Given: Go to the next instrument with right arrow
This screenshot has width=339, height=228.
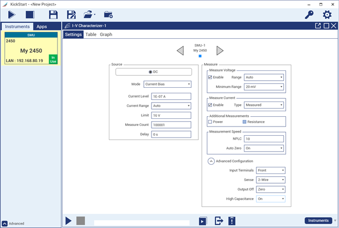Looking at the screenshot, I should pyautogui.click(x=220, y=51).
